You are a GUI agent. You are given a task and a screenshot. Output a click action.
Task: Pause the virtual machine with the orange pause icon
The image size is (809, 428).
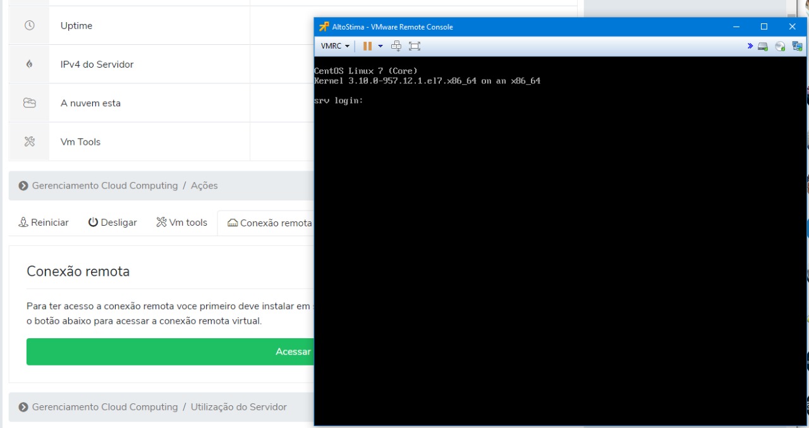click(367, 46)
